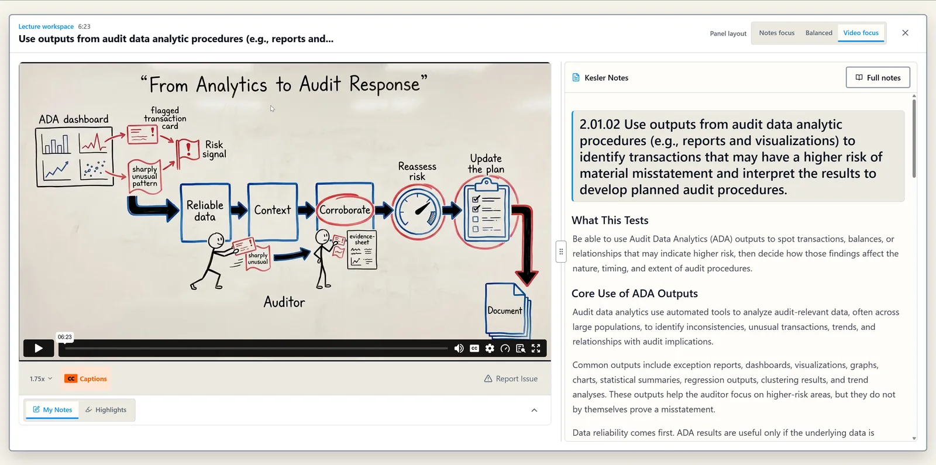Close the lecture workspace
The width and height of the screenshot is (936, 465).
click(905, 33)
